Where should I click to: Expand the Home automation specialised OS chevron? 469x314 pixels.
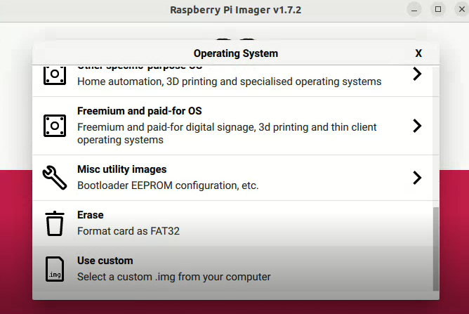[417, 74]
